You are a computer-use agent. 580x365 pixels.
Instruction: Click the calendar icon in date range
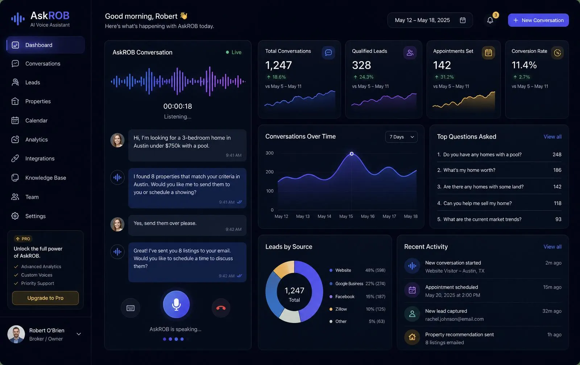pos(463,20)
